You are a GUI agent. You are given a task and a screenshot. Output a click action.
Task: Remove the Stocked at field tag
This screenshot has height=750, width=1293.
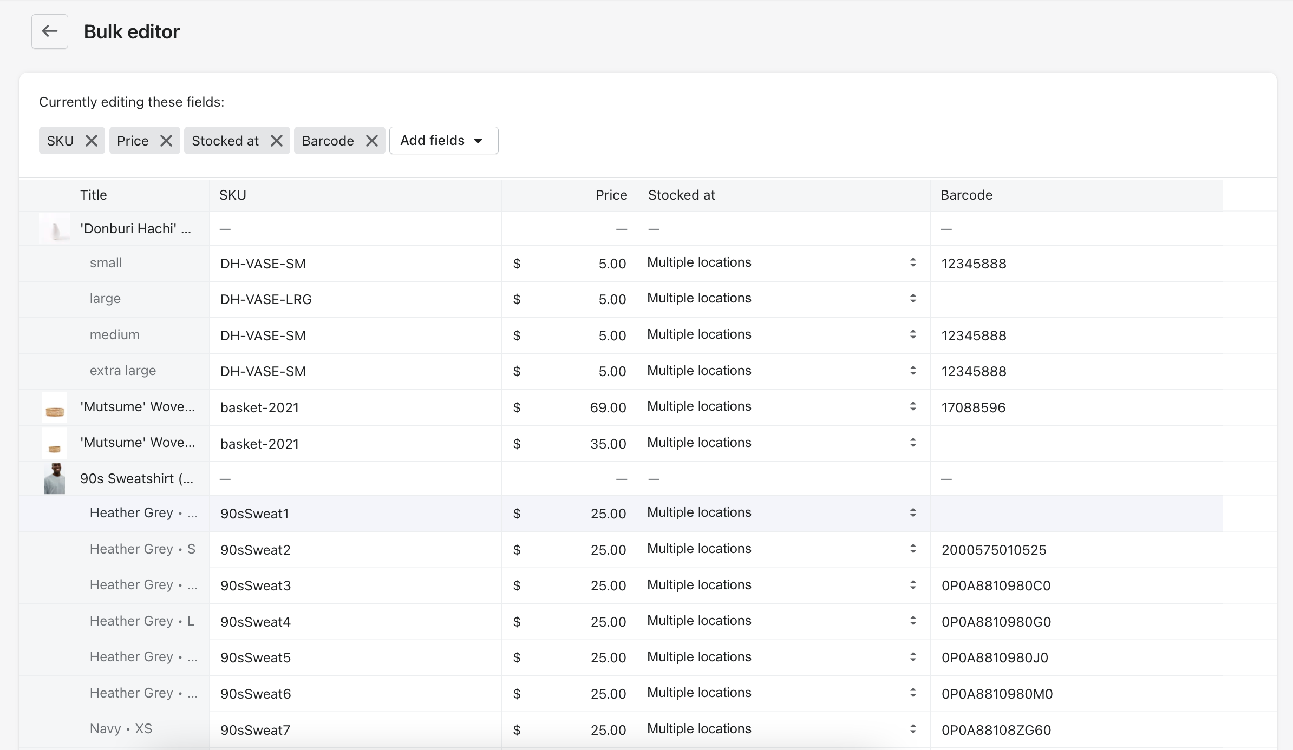[x=277, y=141]
